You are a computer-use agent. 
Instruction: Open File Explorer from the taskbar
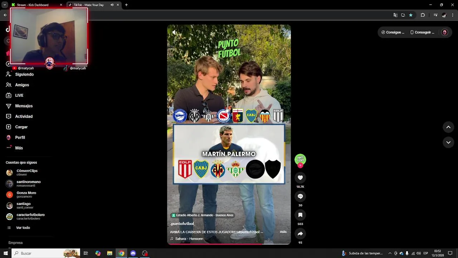110,253
